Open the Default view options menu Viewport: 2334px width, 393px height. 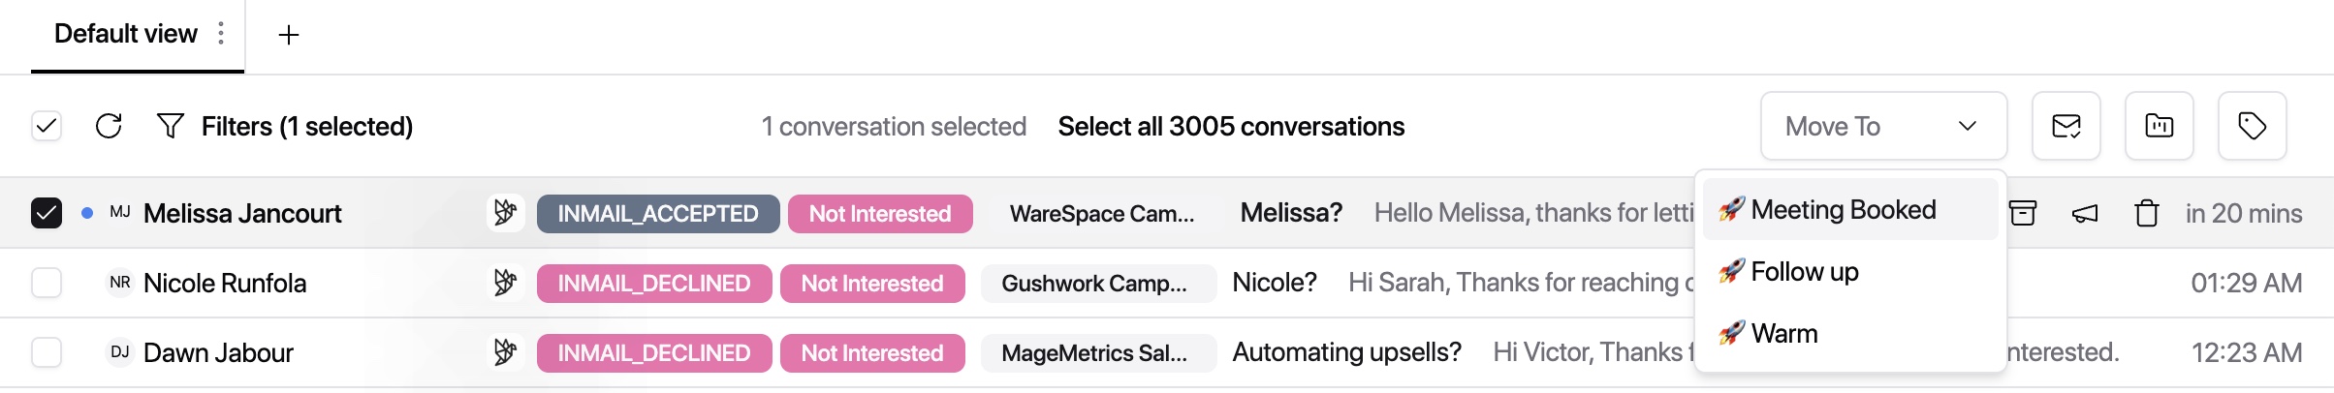point(222,34)
